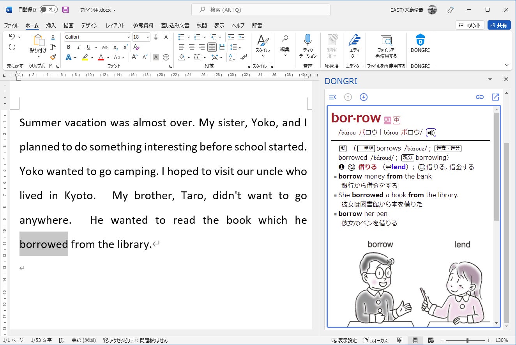Expand the font size 18 dropdown

(148, 37)
